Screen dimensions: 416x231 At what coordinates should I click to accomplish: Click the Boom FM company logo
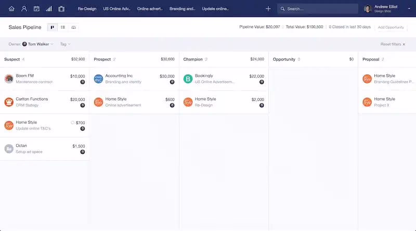pos(9,79)
